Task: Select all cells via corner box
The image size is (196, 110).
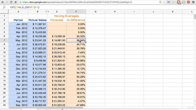Action: pyautogui.click(x=4, y=12)
